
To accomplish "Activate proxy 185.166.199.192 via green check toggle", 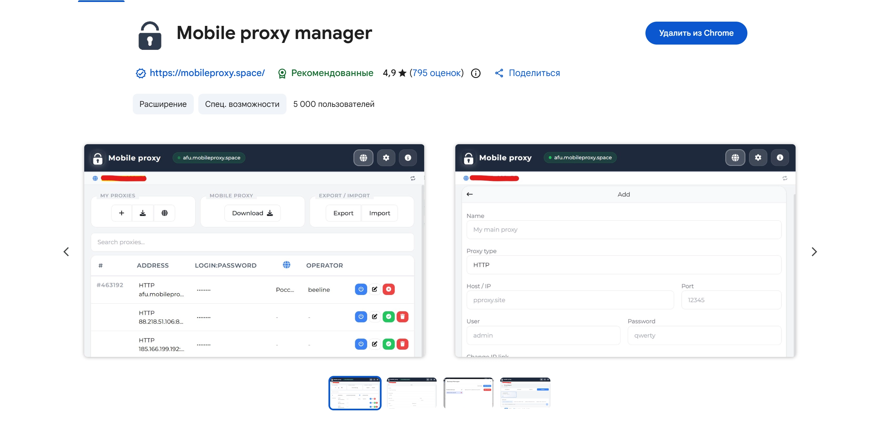I will [x=389, y=344].
